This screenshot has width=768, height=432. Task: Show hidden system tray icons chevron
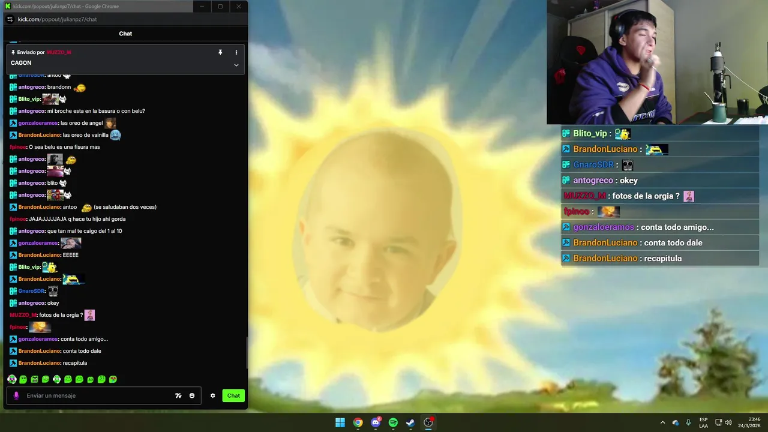click(x=662, y=422)
